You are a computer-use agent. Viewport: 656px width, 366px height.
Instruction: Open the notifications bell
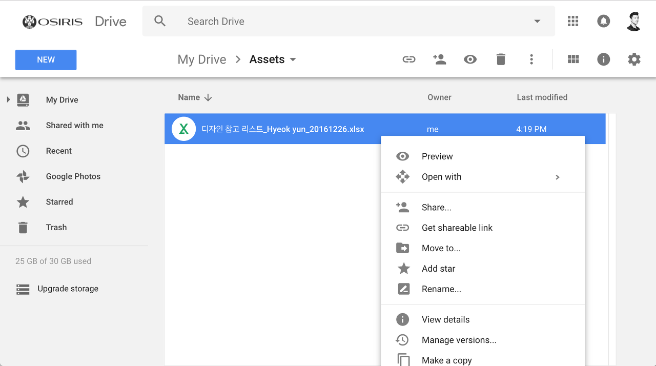pos(603,21)
